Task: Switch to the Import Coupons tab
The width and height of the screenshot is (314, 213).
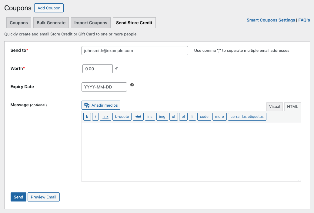Action: point(91,23)
